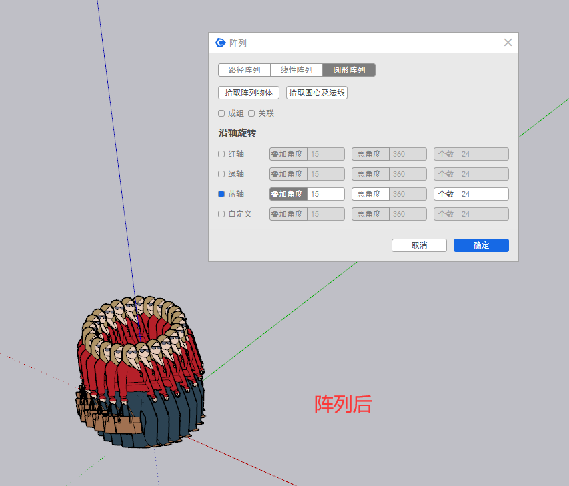The image size is (569, 486).
Task: Select the 绿轴 rotation axis option
Action: [x=221, y=174]
